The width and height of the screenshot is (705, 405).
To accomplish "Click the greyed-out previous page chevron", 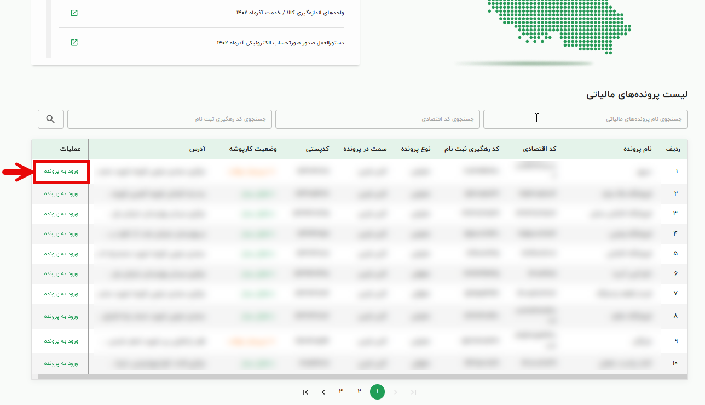I will 396,392.
